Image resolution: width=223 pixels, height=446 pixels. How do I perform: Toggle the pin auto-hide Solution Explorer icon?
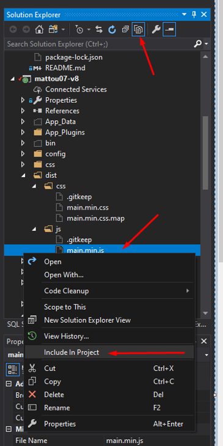click(x=194, y=15)
